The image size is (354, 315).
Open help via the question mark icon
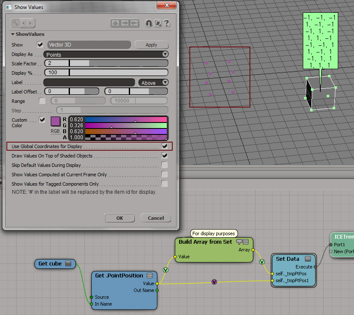(x=167, y=23)
